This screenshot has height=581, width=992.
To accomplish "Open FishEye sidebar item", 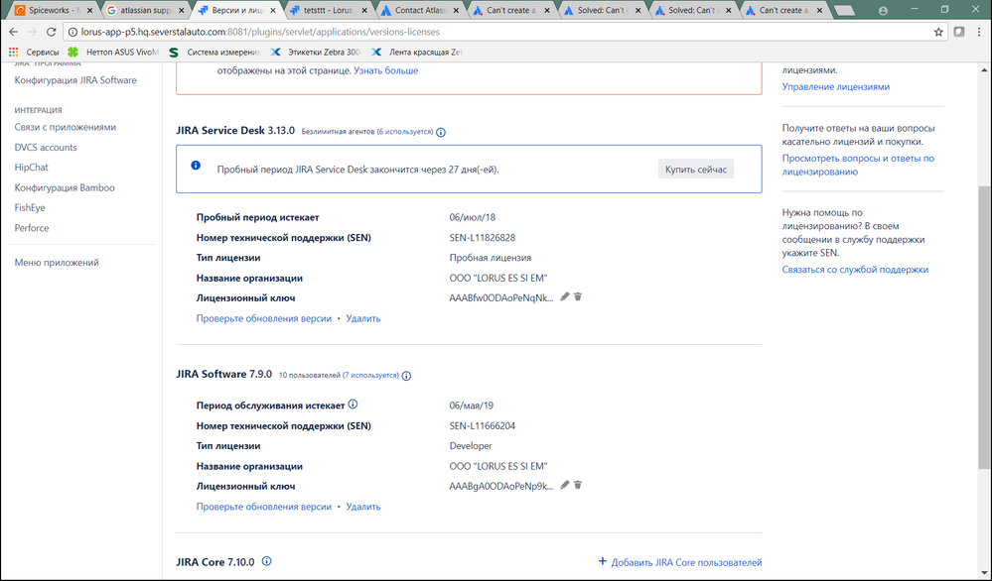I will (x=30, y=208).
